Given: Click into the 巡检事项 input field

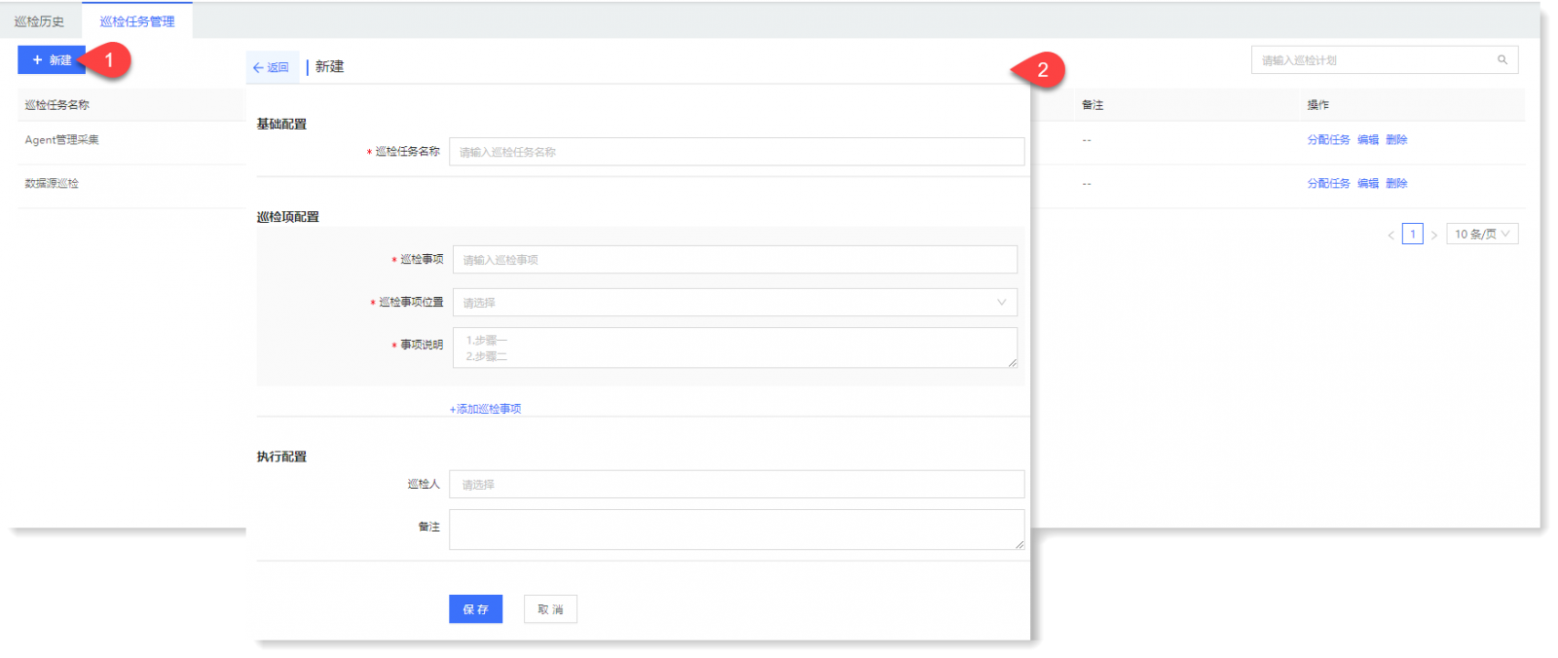Looking at the screenshot, I should click(x=734, y=260).
